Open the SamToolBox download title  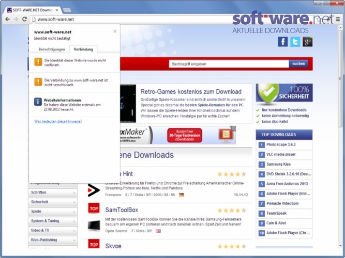pyautogui.click(x=122, y=210)
